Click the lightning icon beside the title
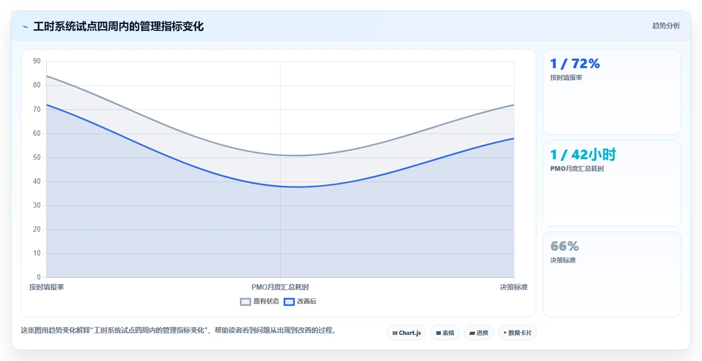Viewport: 702px width, 361px height. (26, 27)
